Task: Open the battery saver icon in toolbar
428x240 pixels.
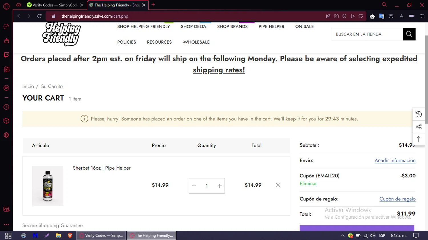Action: click(412, 16)
